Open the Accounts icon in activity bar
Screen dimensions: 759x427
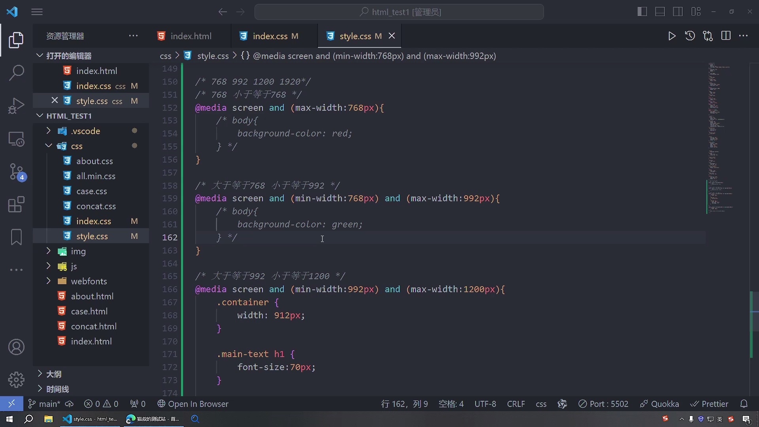pyautogui.click(x=16, y=347)
